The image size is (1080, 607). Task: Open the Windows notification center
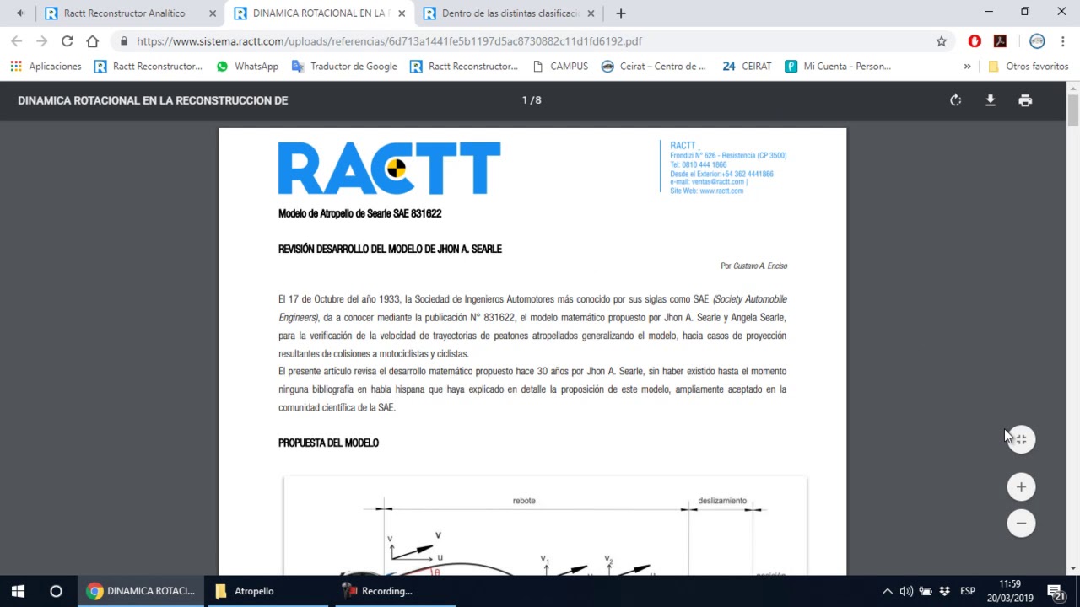(1056, 591)
